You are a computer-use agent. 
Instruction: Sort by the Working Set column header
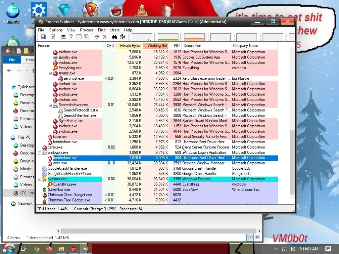tap(156, 46)
